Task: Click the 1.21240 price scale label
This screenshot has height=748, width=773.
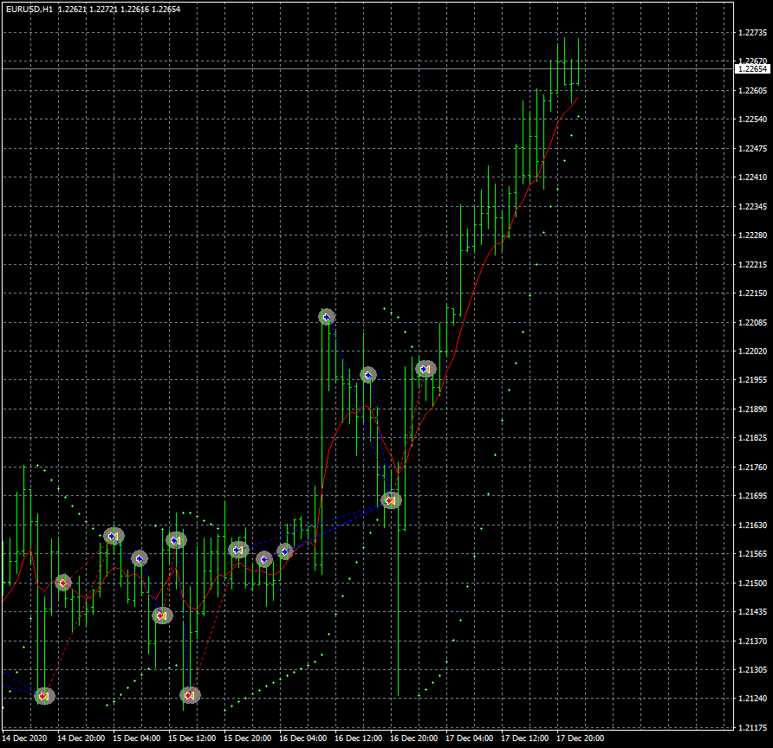Action: point(753,699)
